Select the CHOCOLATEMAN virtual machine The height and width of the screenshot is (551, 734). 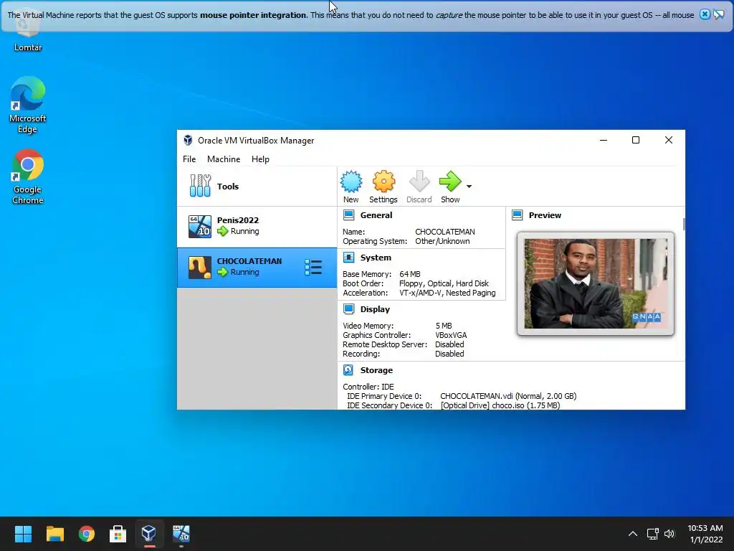257,268
